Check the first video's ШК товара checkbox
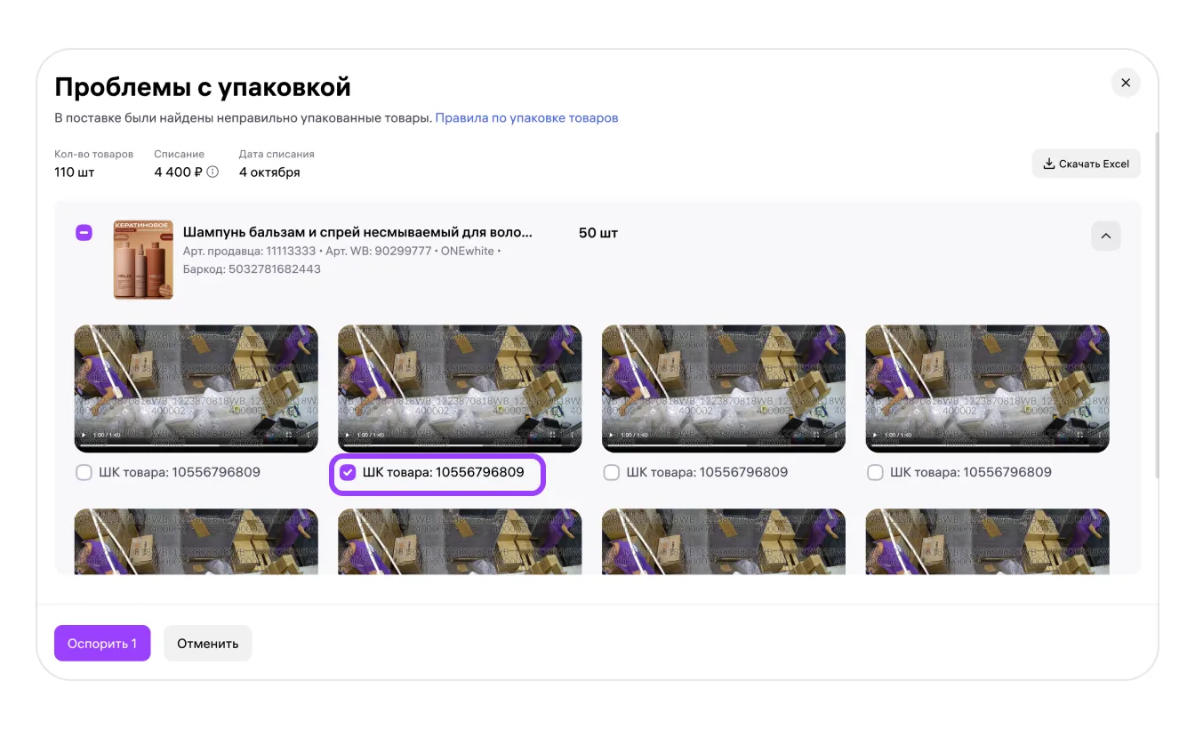This screenshot has width=1195, height=729. [x=84, y=473]
